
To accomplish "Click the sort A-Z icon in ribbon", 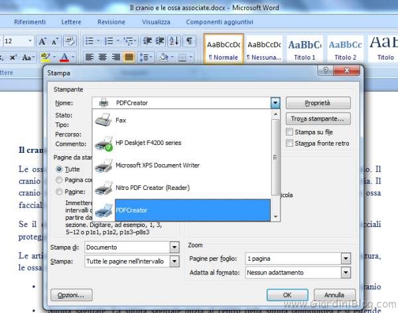I will coord(174,41).
